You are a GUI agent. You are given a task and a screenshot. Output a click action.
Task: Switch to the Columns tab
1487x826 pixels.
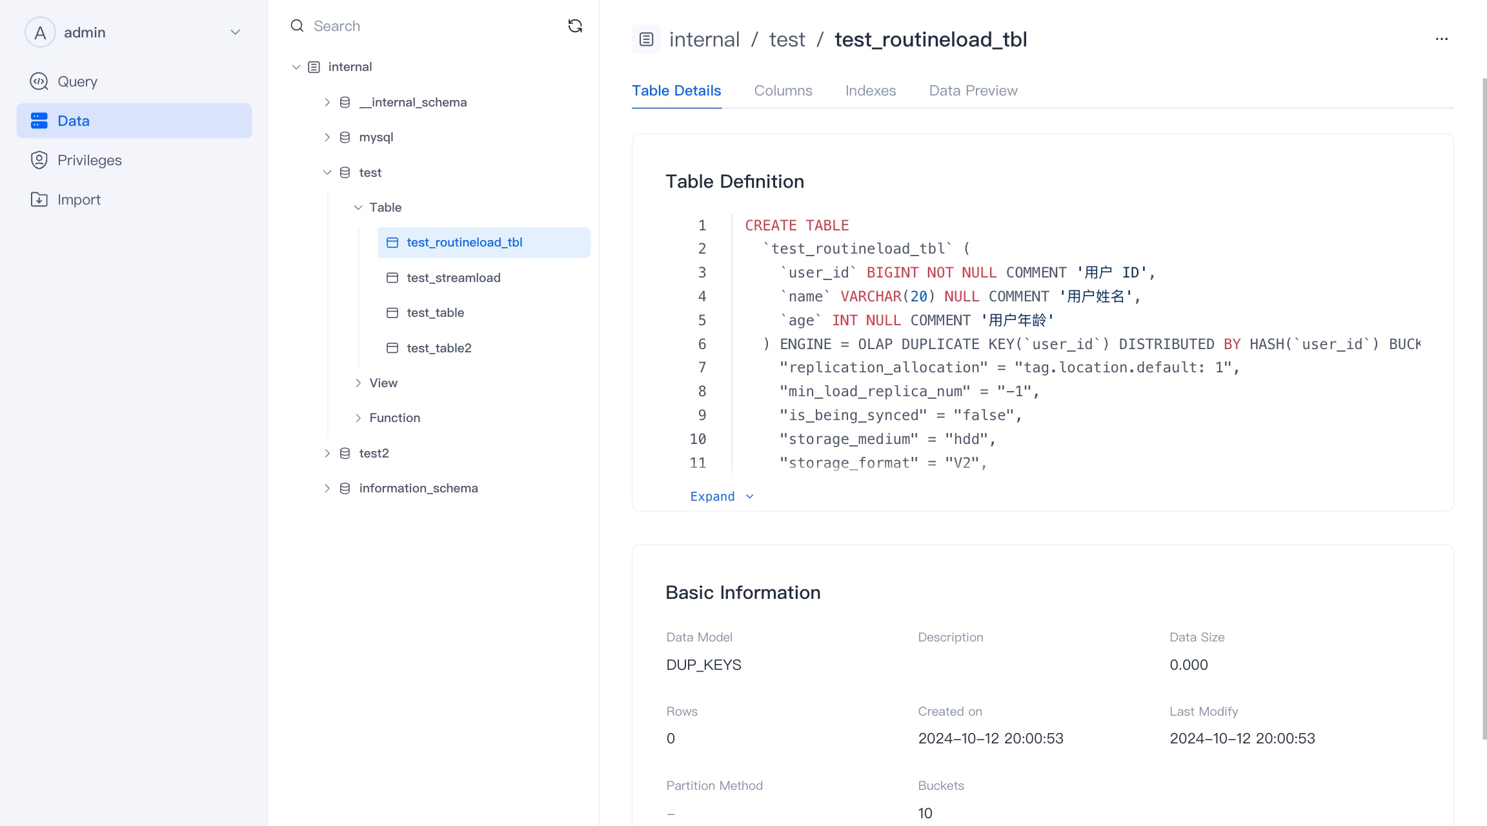783,91
